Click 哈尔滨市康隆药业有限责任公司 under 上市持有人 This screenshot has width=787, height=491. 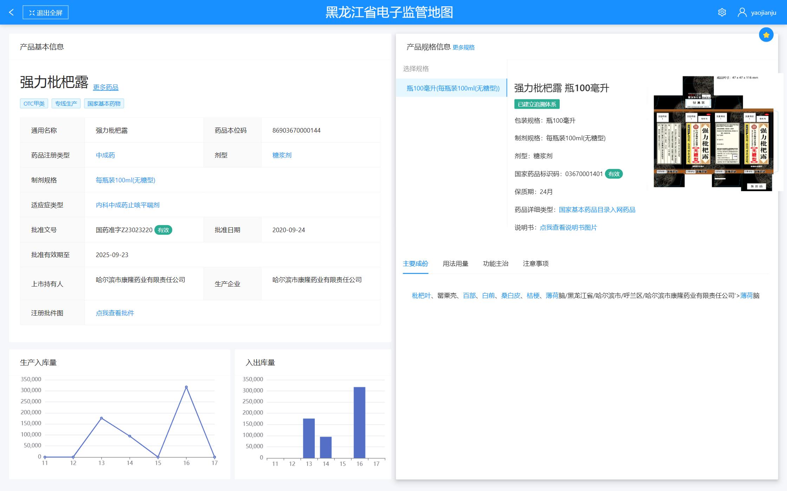pos(140,280)
